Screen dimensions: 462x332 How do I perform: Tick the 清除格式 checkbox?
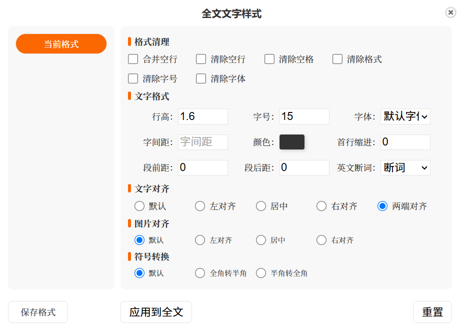click(x=337, y=59)
